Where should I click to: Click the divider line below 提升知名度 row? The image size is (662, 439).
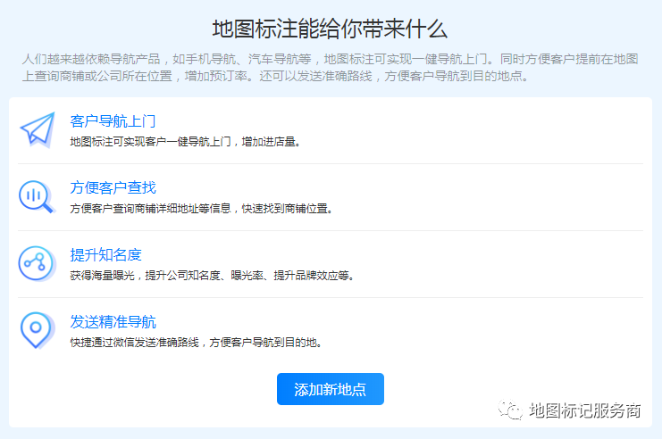coord(330,298)
